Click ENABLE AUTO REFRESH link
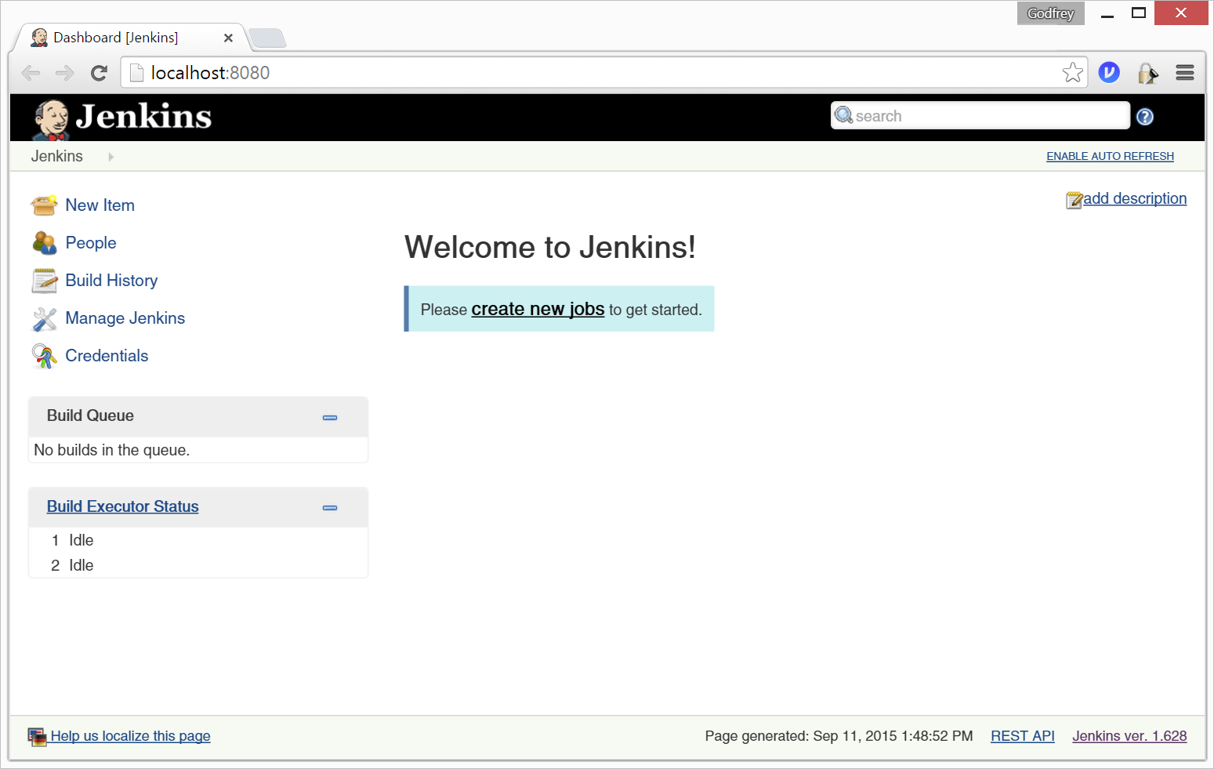This screenshot has width=1214, height=769. pos(1110,156)
